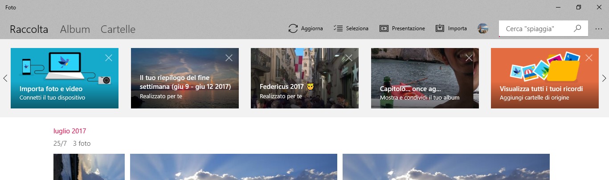Screen dimensions: 609x180
Task: Dismiss the Importa foto e video card
Action: click(109, 57)
